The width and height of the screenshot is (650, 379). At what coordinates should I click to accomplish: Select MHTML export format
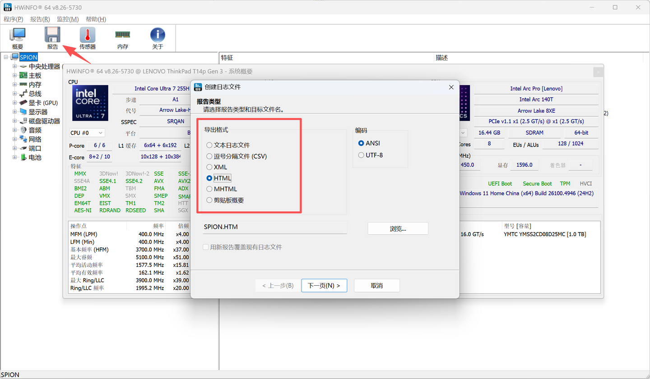[x=222, y=189]
